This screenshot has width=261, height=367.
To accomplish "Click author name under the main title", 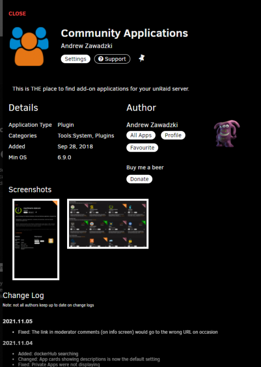I will [87, 46].
